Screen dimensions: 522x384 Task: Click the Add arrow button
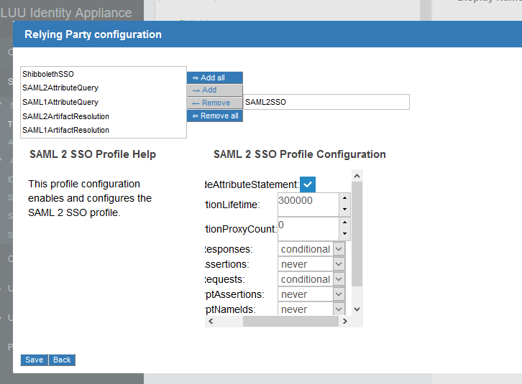(214, 90)
